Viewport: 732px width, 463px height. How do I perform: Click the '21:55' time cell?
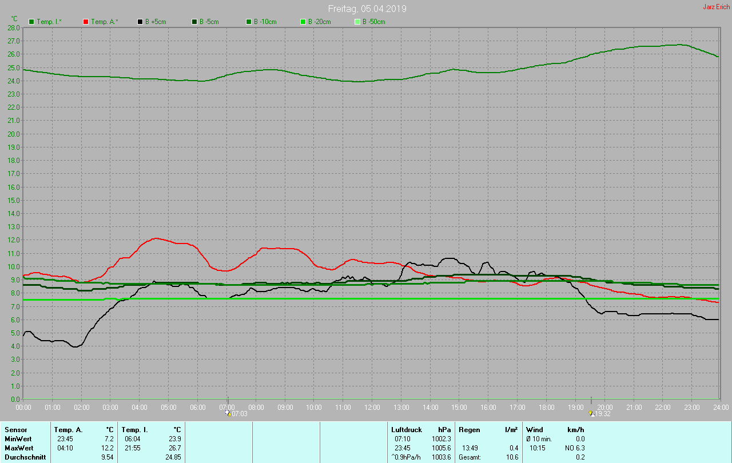point(132,448)
